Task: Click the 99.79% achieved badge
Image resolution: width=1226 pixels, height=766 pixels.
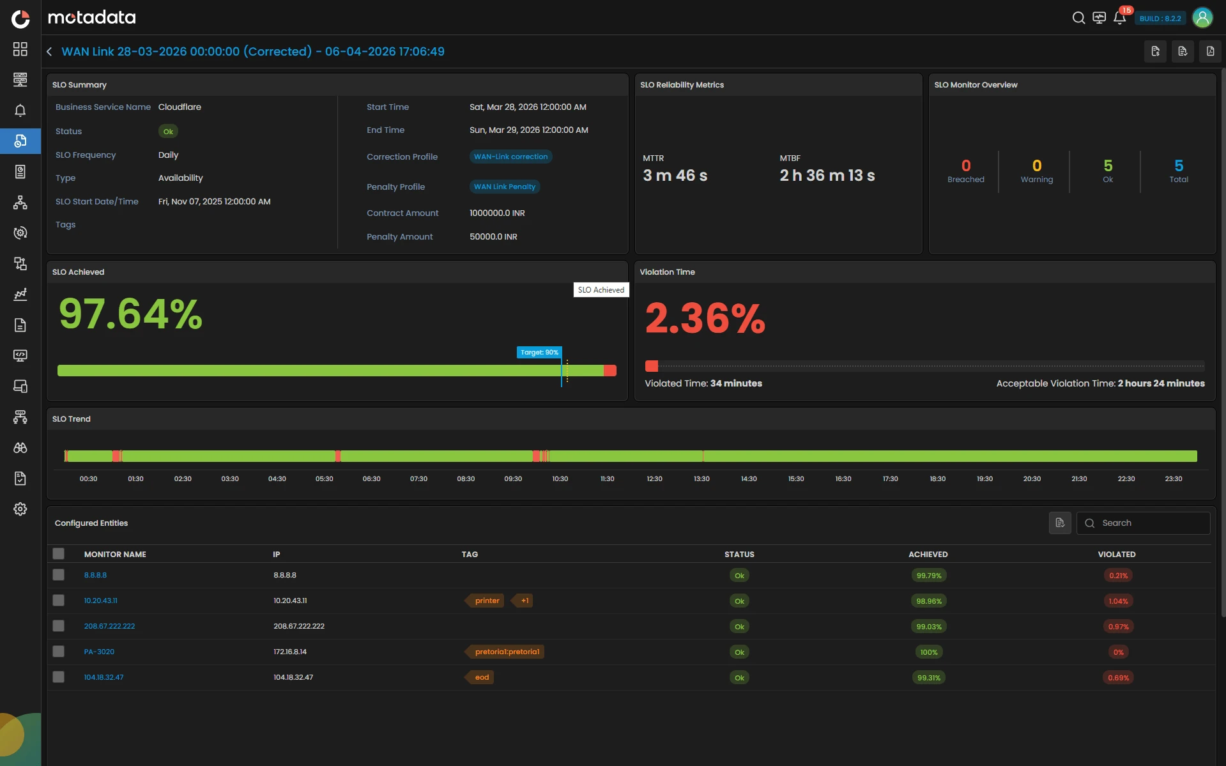Action: coord(929,576)
